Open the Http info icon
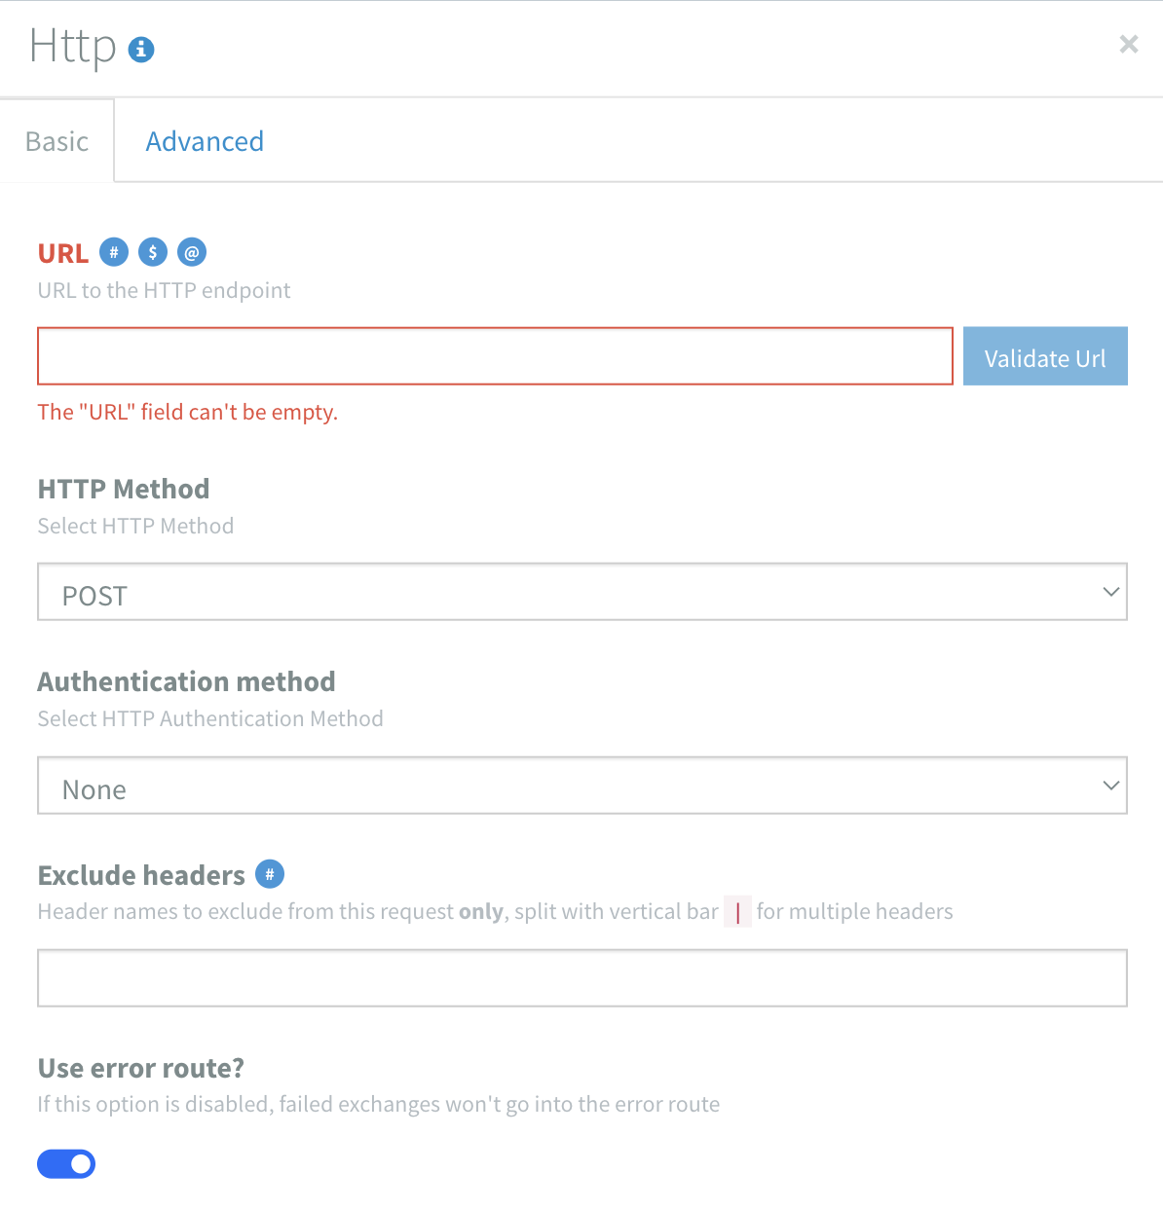Screen dimensions: 1163x1209 pyautogui.click(x=141, y=49)
